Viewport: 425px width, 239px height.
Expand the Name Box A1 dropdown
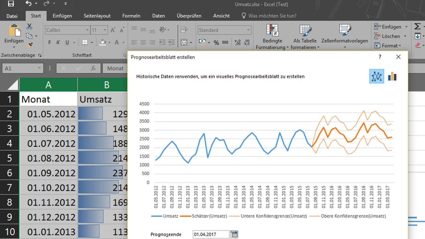(x=39, y=68)
